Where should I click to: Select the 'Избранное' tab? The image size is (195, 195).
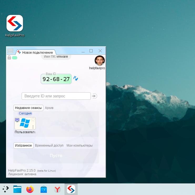click(x=23, y=146)
